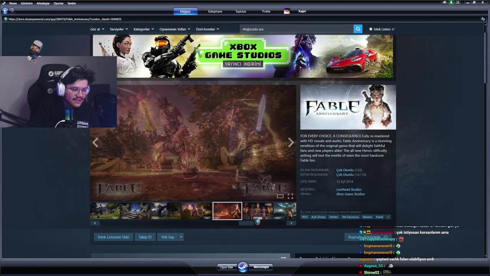Click the plus tag button after Klasik

pyautogui.click(x=388, y=217)
